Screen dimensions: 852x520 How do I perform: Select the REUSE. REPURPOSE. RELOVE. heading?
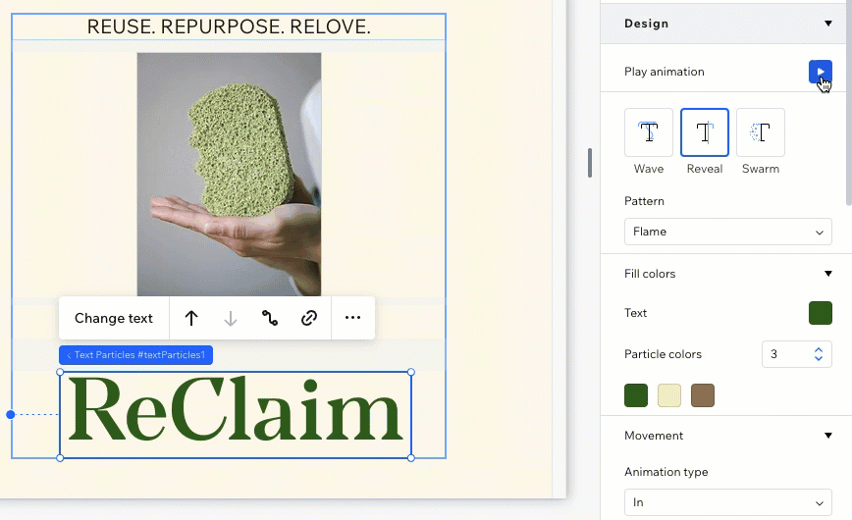click(229, 26)
